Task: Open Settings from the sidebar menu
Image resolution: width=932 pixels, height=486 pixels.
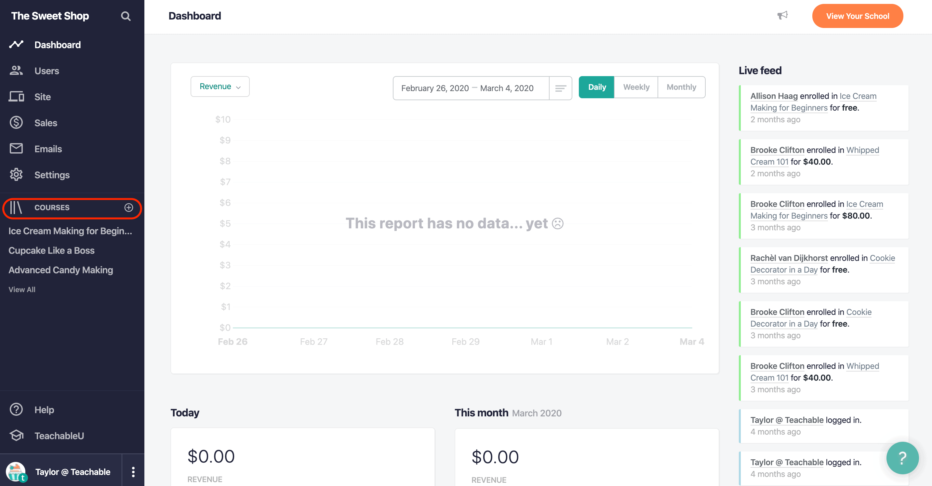Action: pyautogui.click(x=52, y=175)
